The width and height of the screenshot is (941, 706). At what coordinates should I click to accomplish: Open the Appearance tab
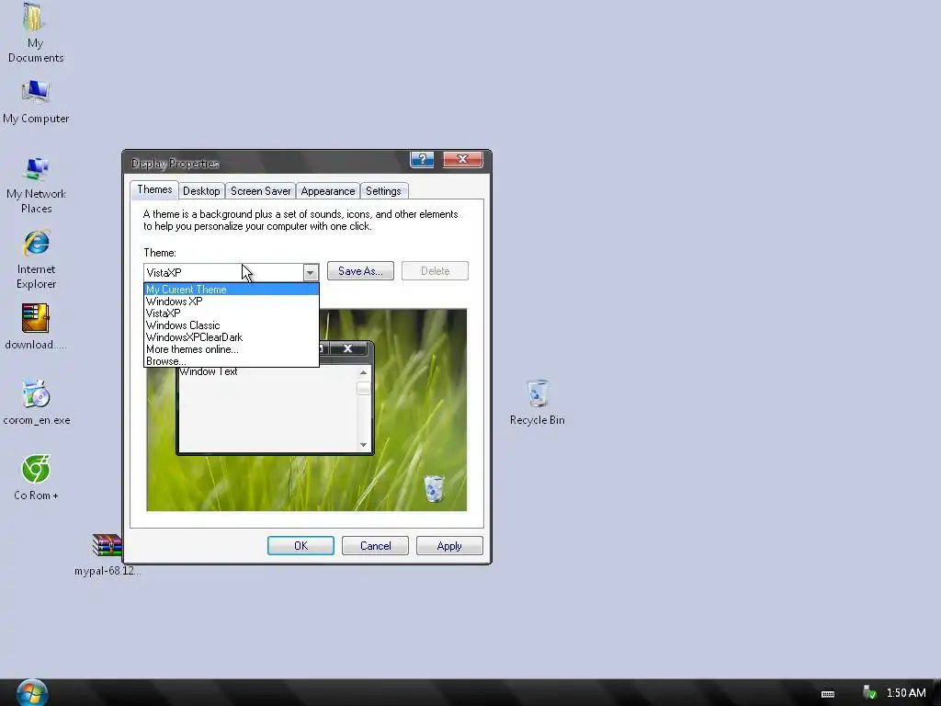tap(328, 191)
